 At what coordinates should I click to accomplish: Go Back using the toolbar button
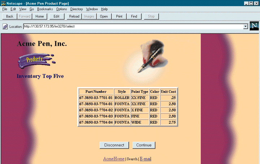10,16
